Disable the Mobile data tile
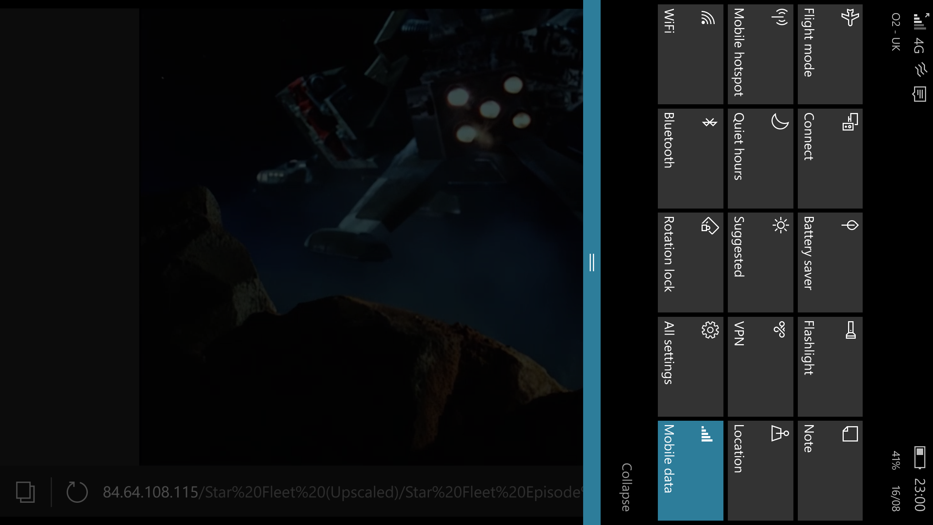933x525 pixels. coord(690,471)
